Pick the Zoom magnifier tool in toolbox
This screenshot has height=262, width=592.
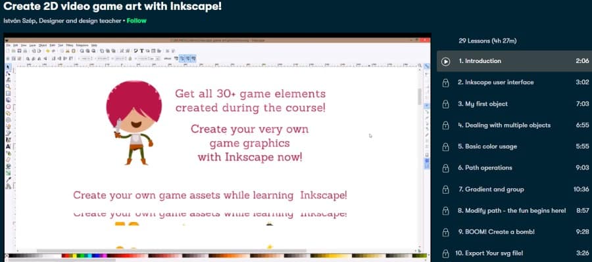point(8,86)
